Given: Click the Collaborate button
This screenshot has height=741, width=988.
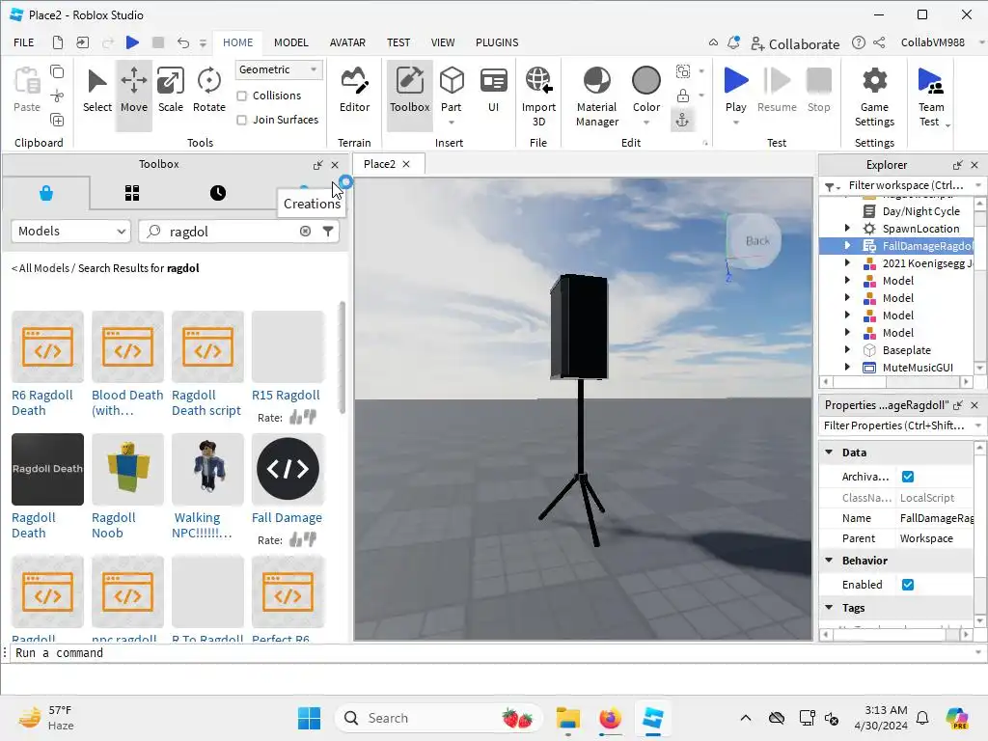Looking at the screenshot, I should (x=795, y=44).
